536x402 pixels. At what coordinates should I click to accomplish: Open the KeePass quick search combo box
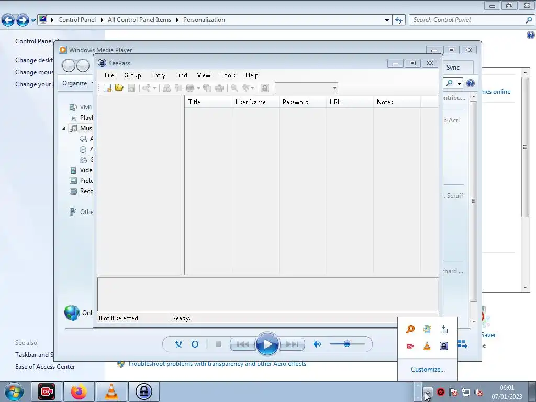pos(306,88)
